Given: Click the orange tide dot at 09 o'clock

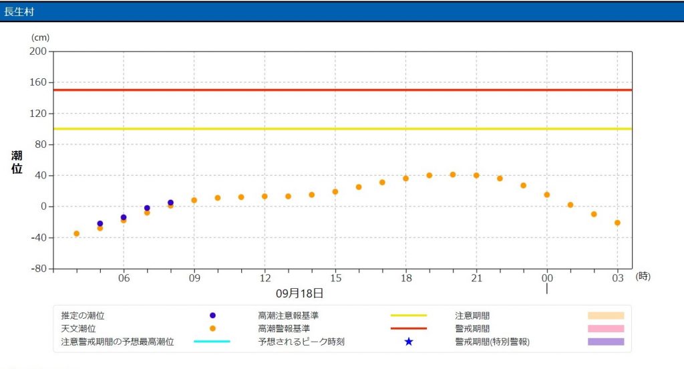Looking at the screenshot, I should tap(194, 200).
